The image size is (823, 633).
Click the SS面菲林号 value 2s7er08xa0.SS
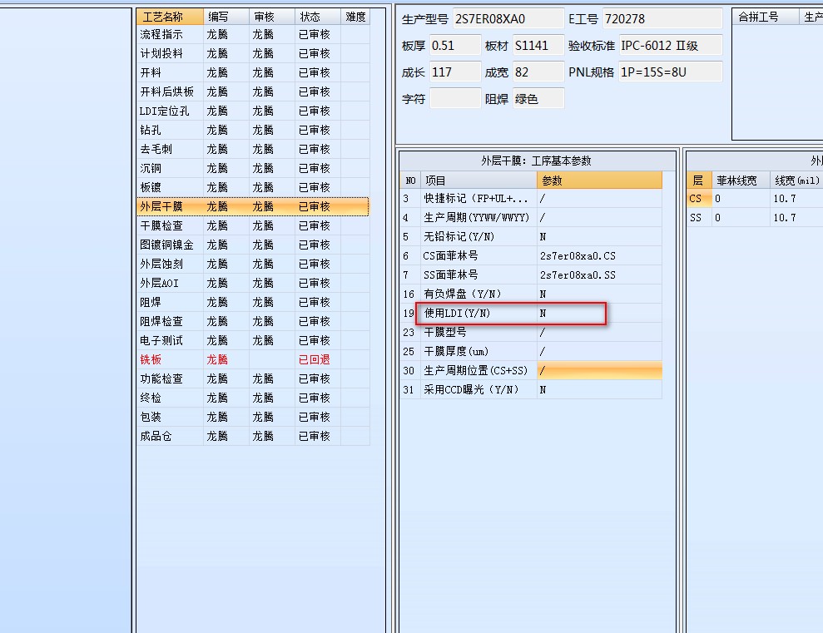point(599,274)
